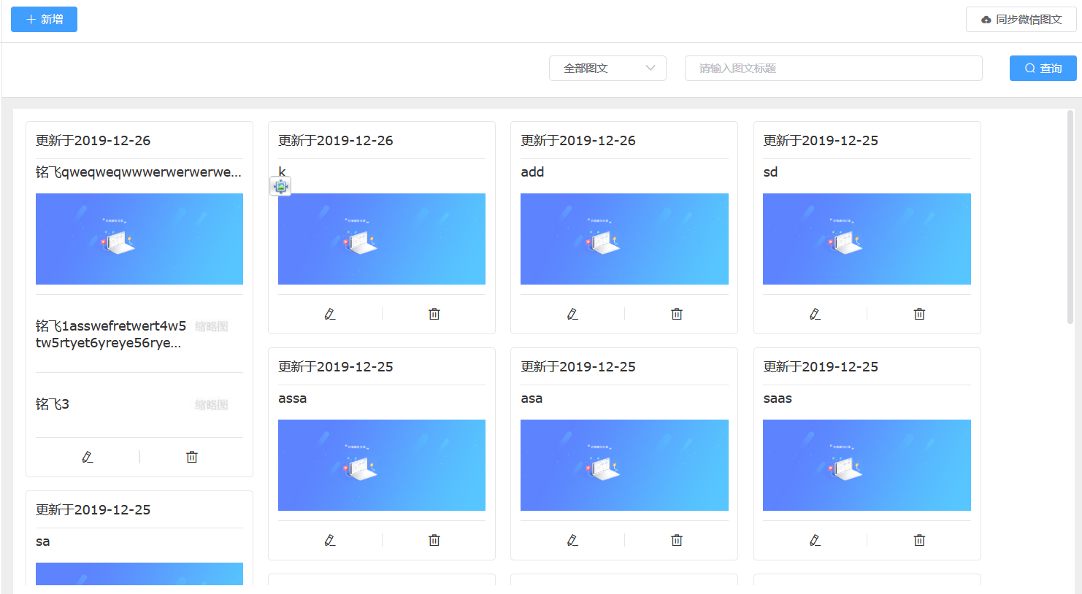Click the edit pencil on the 'saas' card
Screen dimensions: 1082x594
(815, 540)
